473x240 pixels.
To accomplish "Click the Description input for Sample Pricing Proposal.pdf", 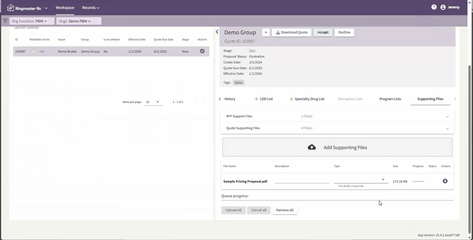I will [302, 181].
